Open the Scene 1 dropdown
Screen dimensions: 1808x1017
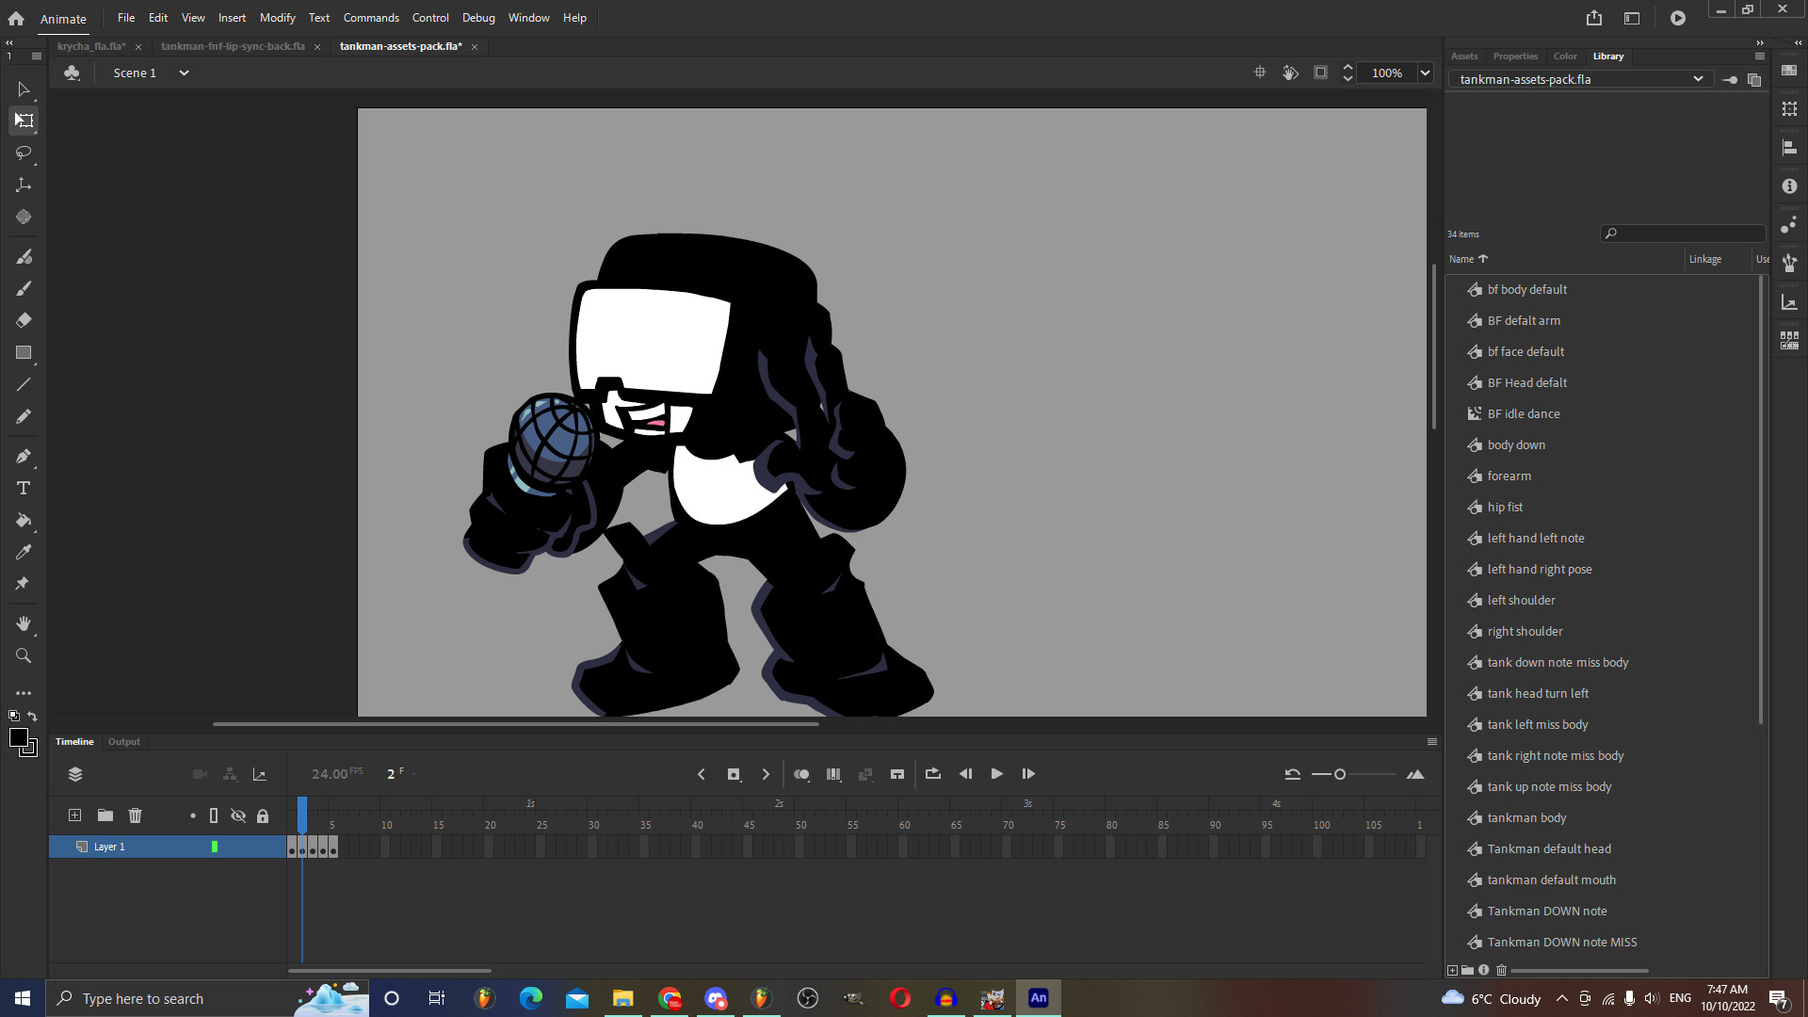pos(184,73)
